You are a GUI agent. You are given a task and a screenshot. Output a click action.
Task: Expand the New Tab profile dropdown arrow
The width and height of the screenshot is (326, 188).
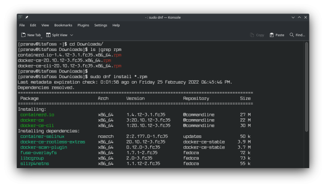(41, 37)
